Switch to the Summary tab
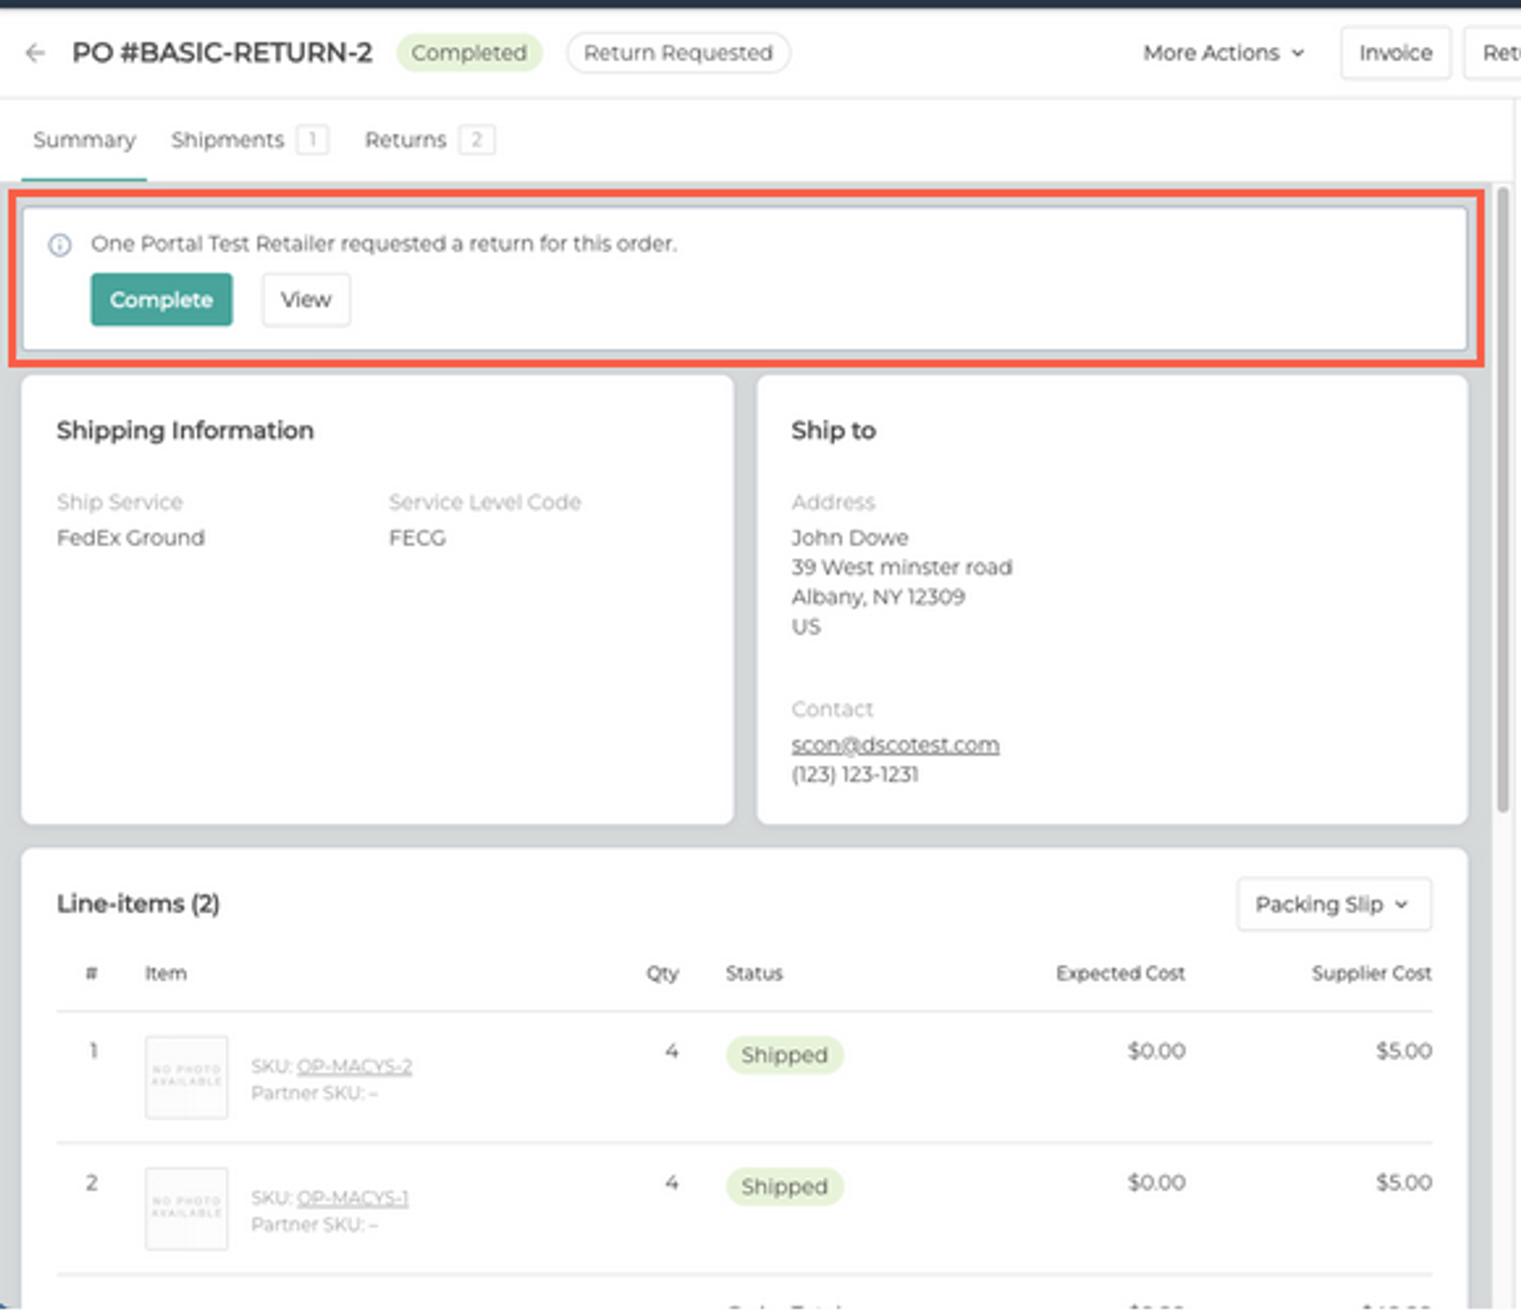Image resolution: width=1521 pixels, height=1311 pixels. pos(84,140)
